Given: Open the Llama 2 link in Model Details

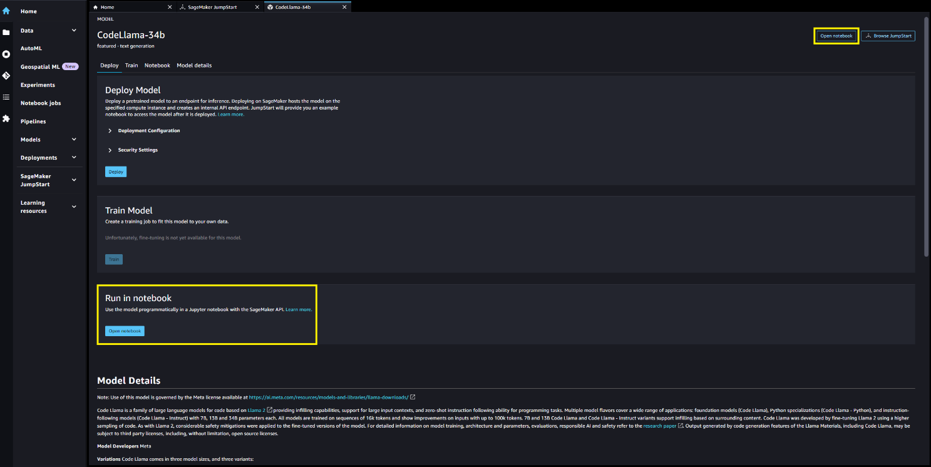Looking at the screenshot, I should tap(257, 410).
